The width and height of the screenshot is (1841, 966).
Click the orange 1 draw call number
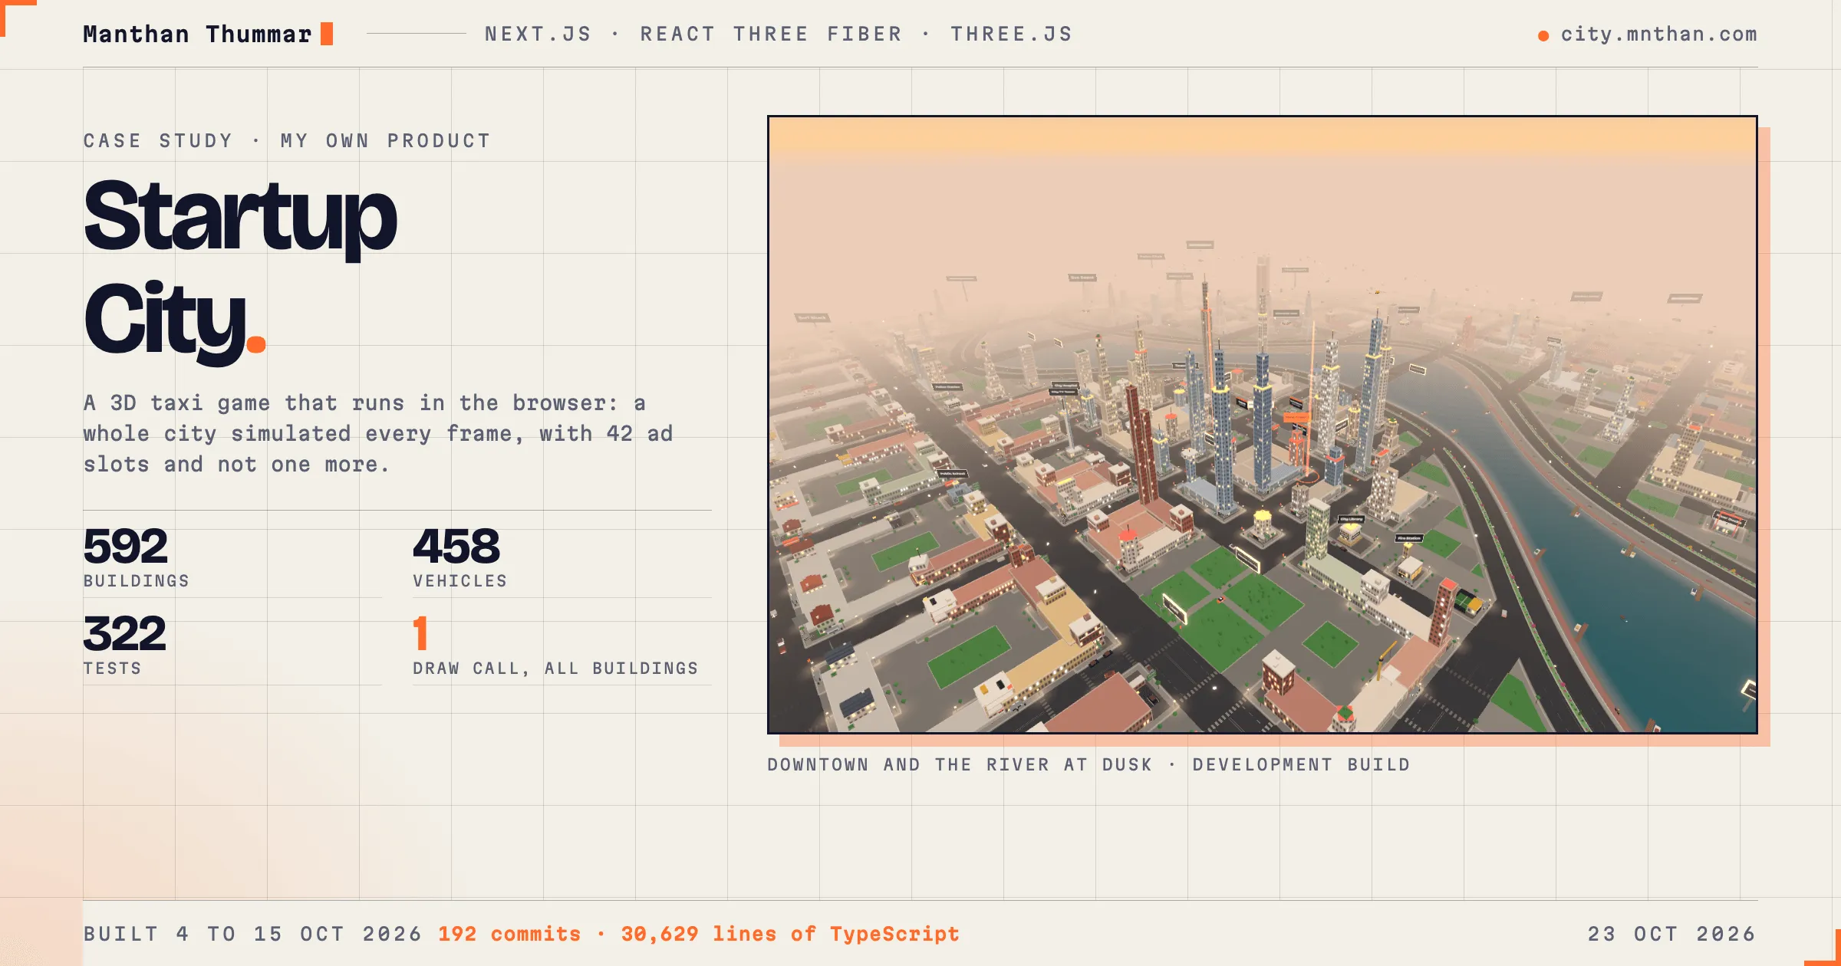tap(420, 633)
